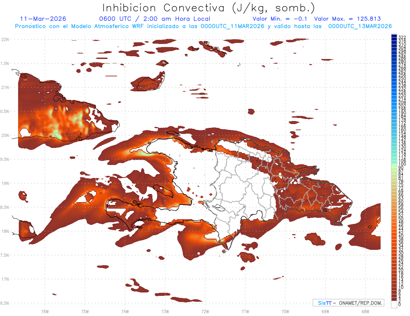The image size is (410, 316).
Task: Click the 22N latitude label
Action: pos(5,40)
